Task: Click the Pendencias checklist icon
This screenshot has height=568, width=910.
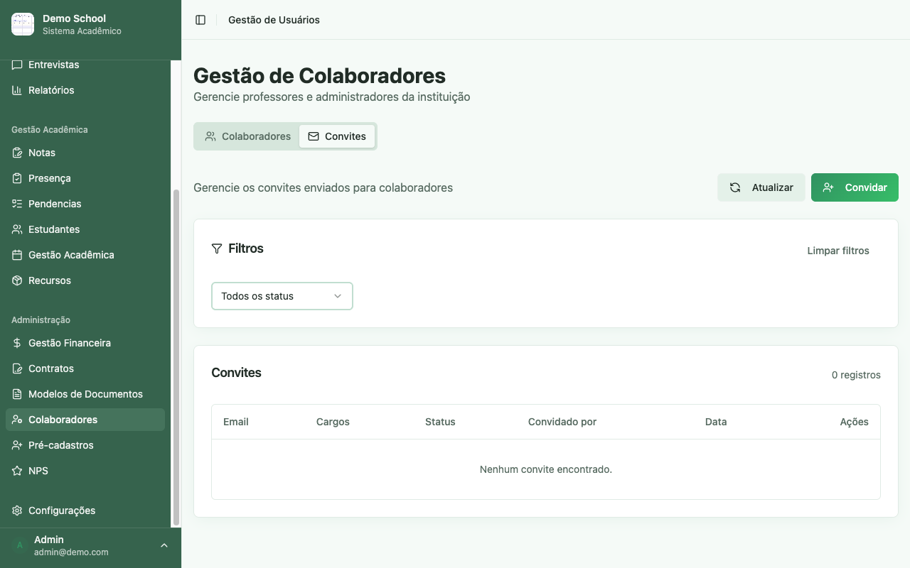Action: tap(17, 204)
